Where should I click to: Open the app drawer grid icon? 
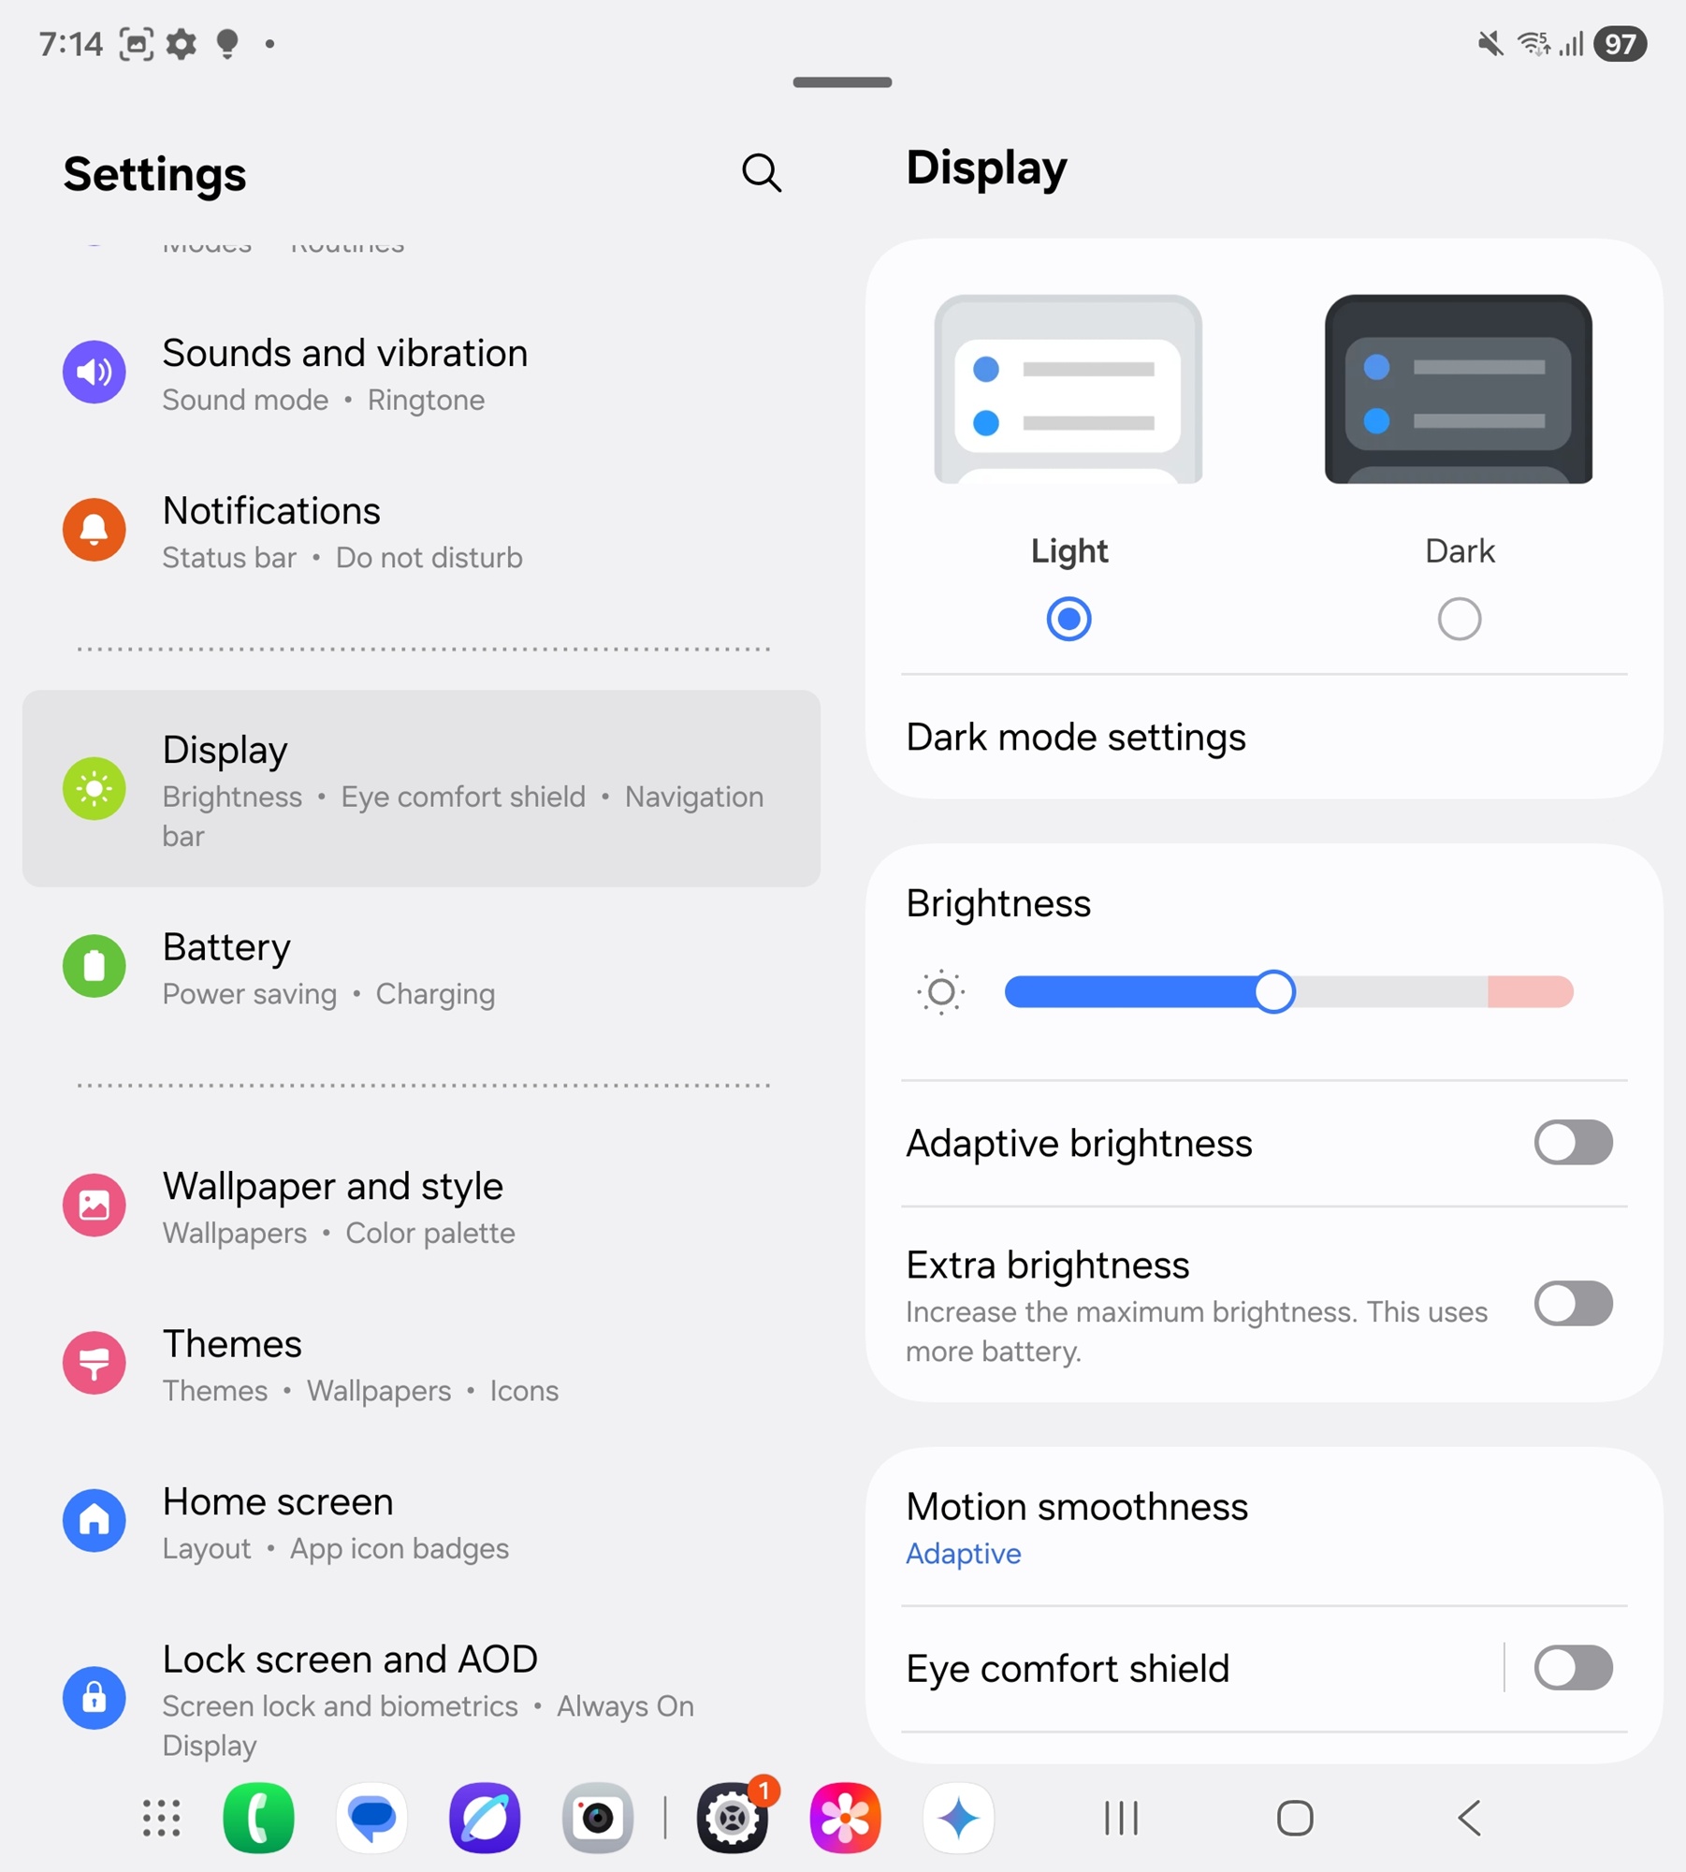(x=162, y=1819)
